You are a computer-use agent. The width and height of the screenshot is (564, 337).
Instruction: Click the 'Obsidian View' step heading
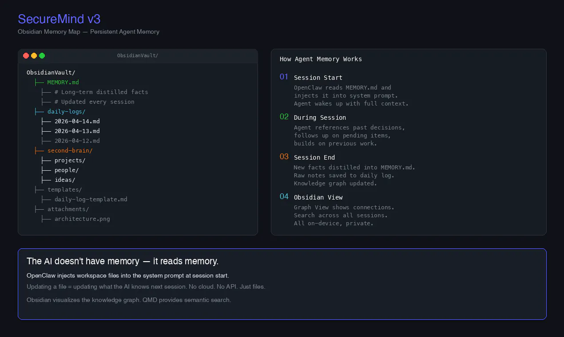[318, 197]
